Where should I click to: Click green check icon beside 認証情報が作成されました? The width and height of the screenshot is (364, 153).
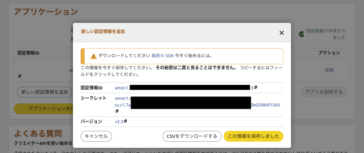pyautogui.click(x=301, y=34)
